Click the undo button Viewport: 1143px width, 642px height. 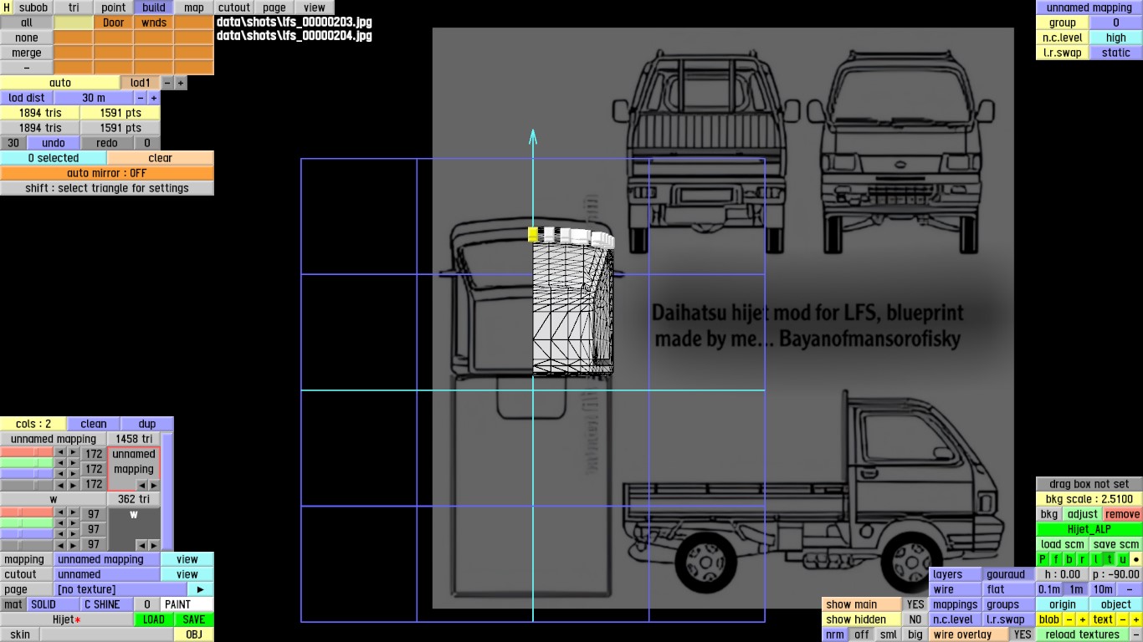[x=54, y=143]
